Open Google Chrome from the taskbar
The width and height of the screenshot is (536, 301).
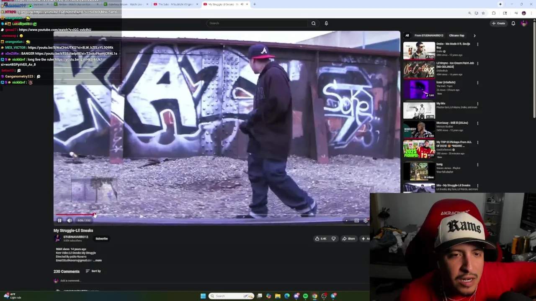[314, 296]
